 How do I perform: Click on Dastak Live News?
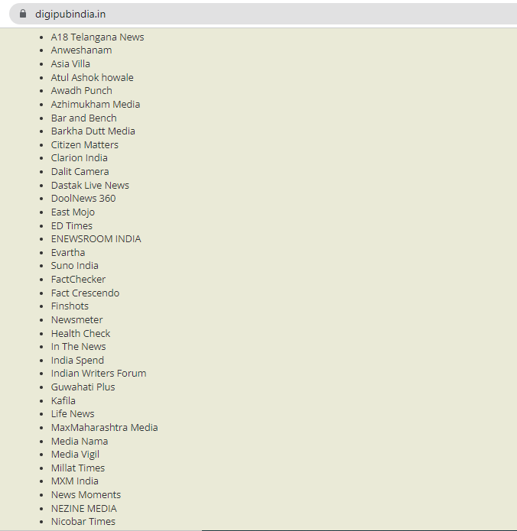coord(90,185)
